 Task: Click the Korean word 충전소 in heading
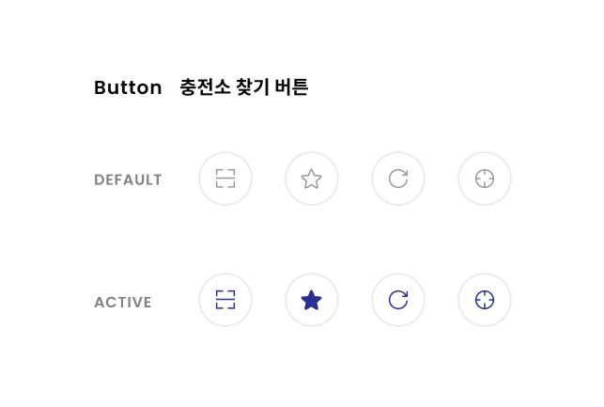pos(205,87)
